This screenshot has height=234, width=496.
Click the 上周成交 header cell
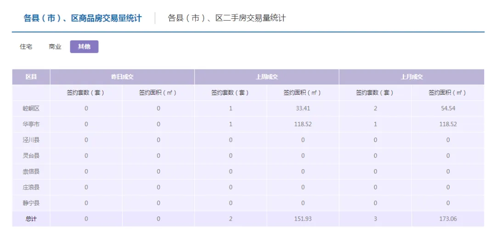[x=267, y=77]
